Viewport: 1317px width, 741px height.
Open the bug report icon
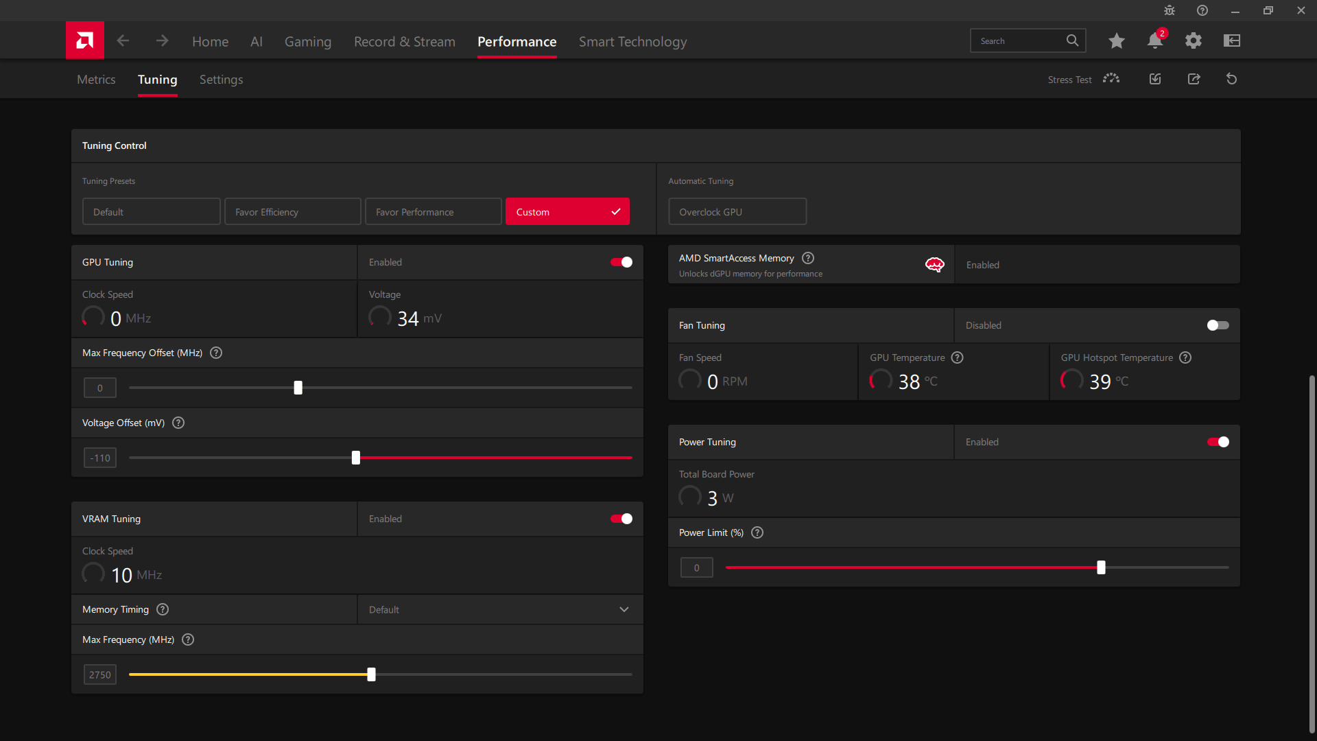point(1169,10)
